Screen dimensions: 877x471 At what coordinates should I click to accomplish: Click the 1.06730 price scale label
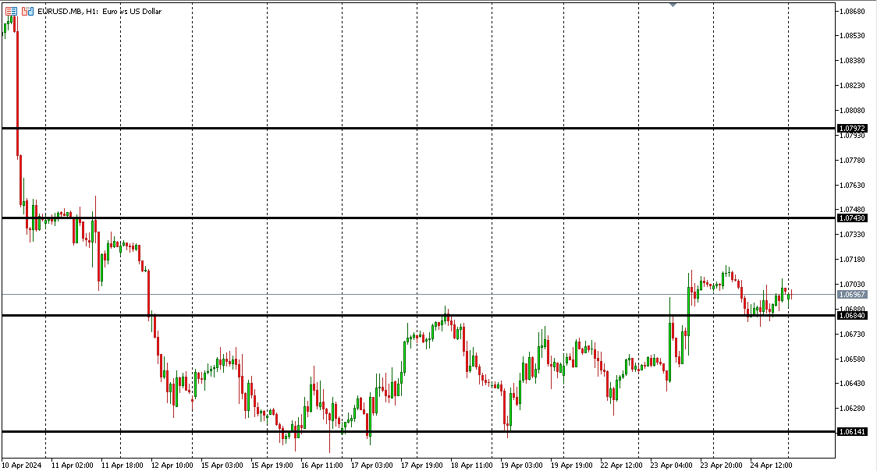pyautogui.click(x=852, y=334)
